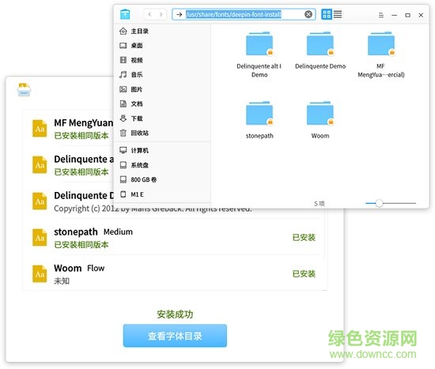Click 已安装 status for stonepath
Viewport: 435px width, 369px height.
coord(304,237)
